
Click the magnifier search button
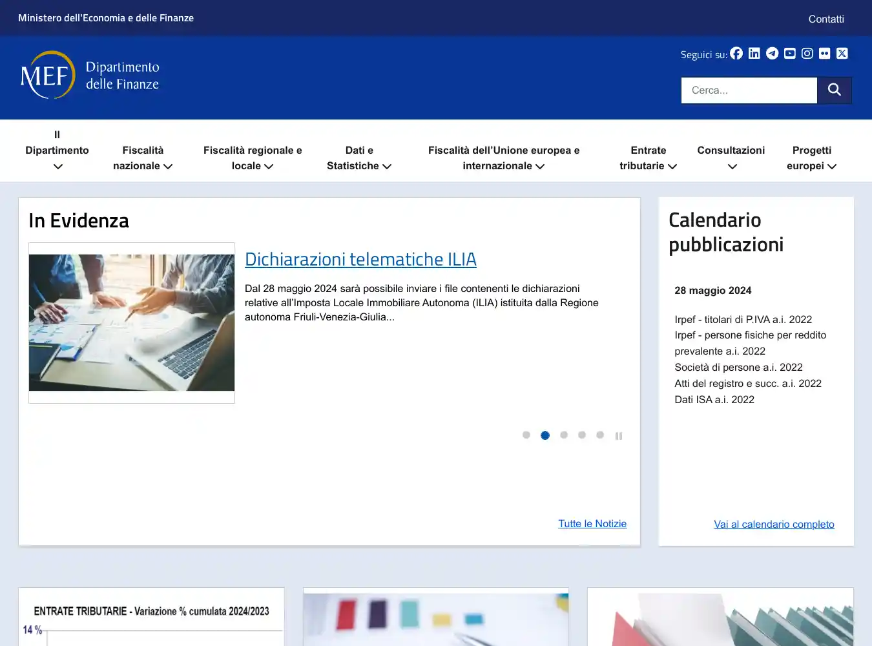(835, 90)
